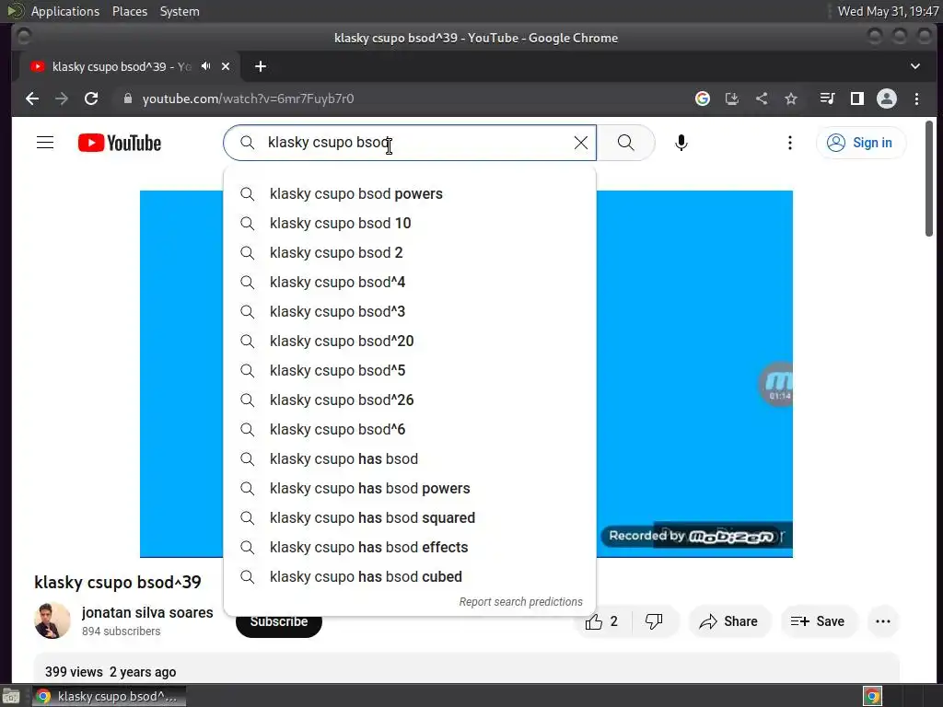
Task: Click the clock Wed May 31, 19:47
Action: point(888,11)
